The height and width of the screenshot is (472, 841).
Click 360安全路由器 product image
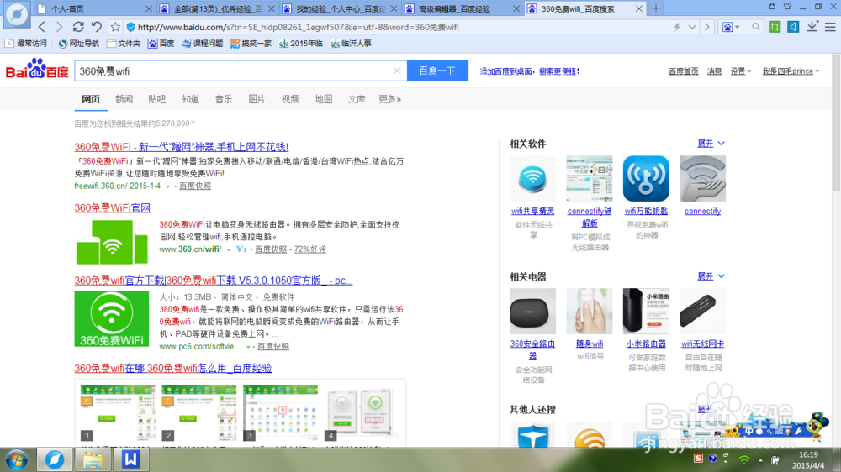click(x=532, y=312)
